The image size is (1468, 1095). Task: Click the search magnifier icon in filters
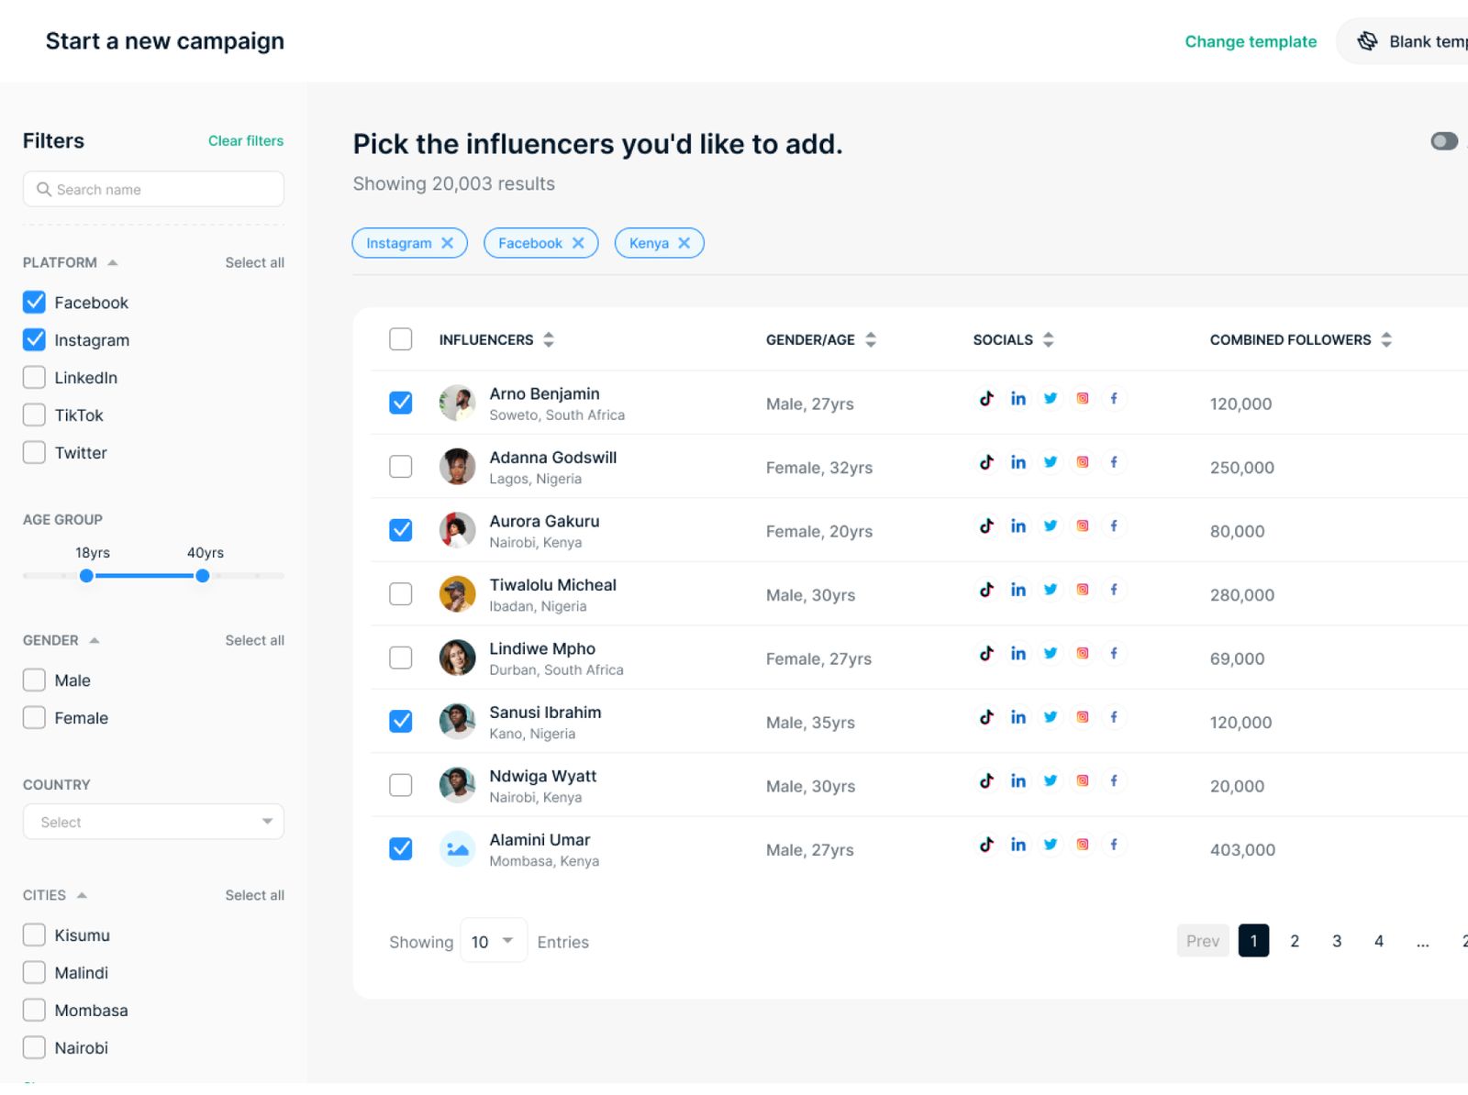click(x=43, y=189)
